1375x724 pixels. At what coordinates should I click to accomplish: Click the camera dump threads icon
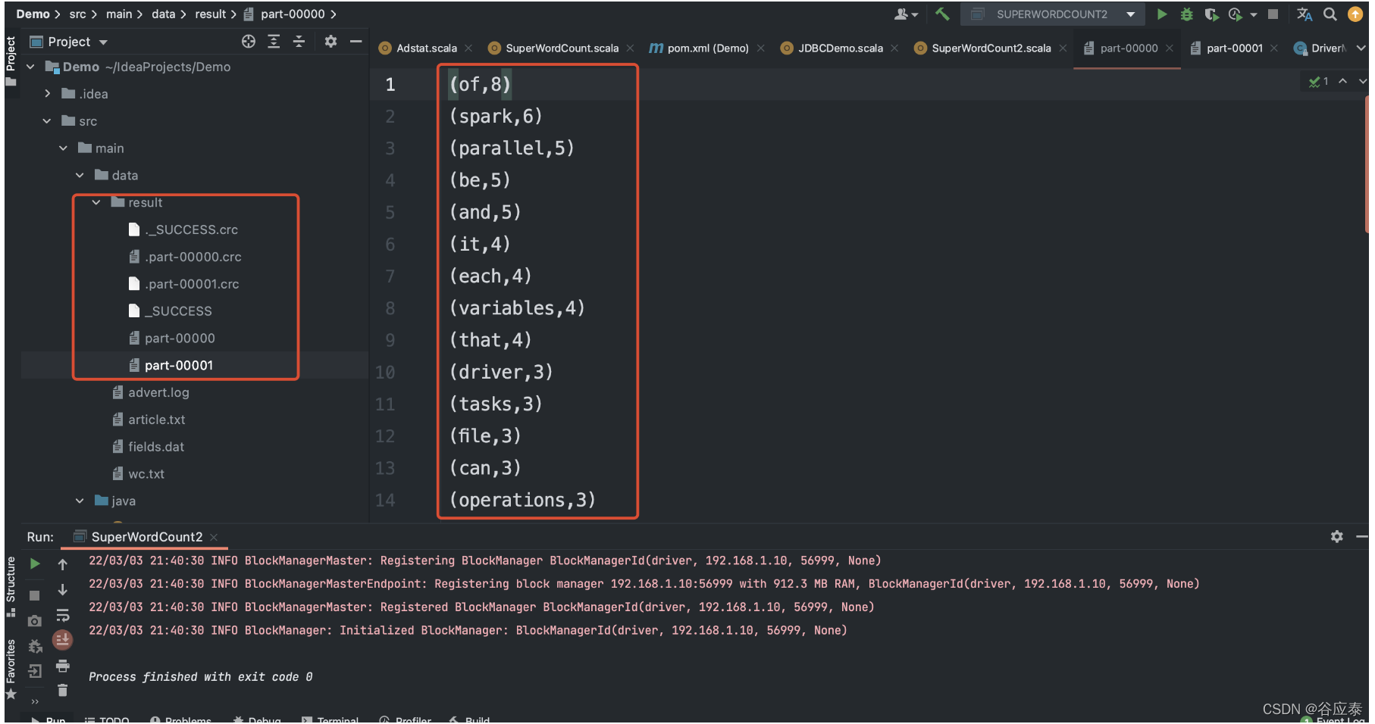(35, 621)
